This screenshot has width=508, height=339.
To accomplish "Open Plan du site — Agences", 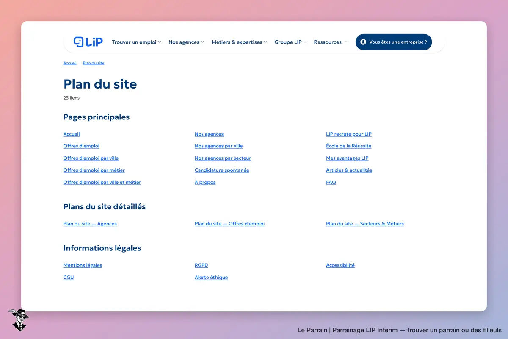I will (x=90, y=224).
